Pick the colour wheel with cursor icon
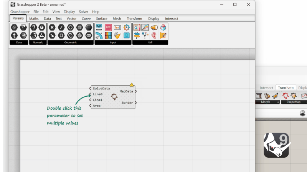The width and height of the screenshot is (307, 172). (127, 27)
